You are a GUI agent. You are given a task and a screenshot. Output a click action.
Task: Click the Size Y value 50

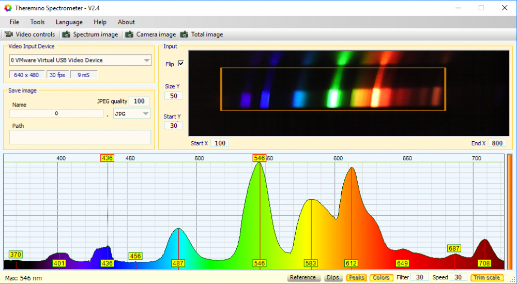pyautogui.click(x=174, y=96)
